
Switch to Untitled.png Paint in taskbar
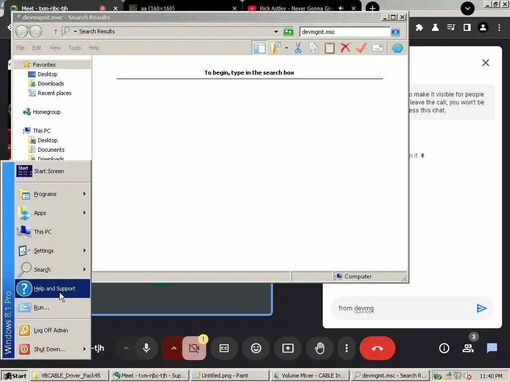229,376
